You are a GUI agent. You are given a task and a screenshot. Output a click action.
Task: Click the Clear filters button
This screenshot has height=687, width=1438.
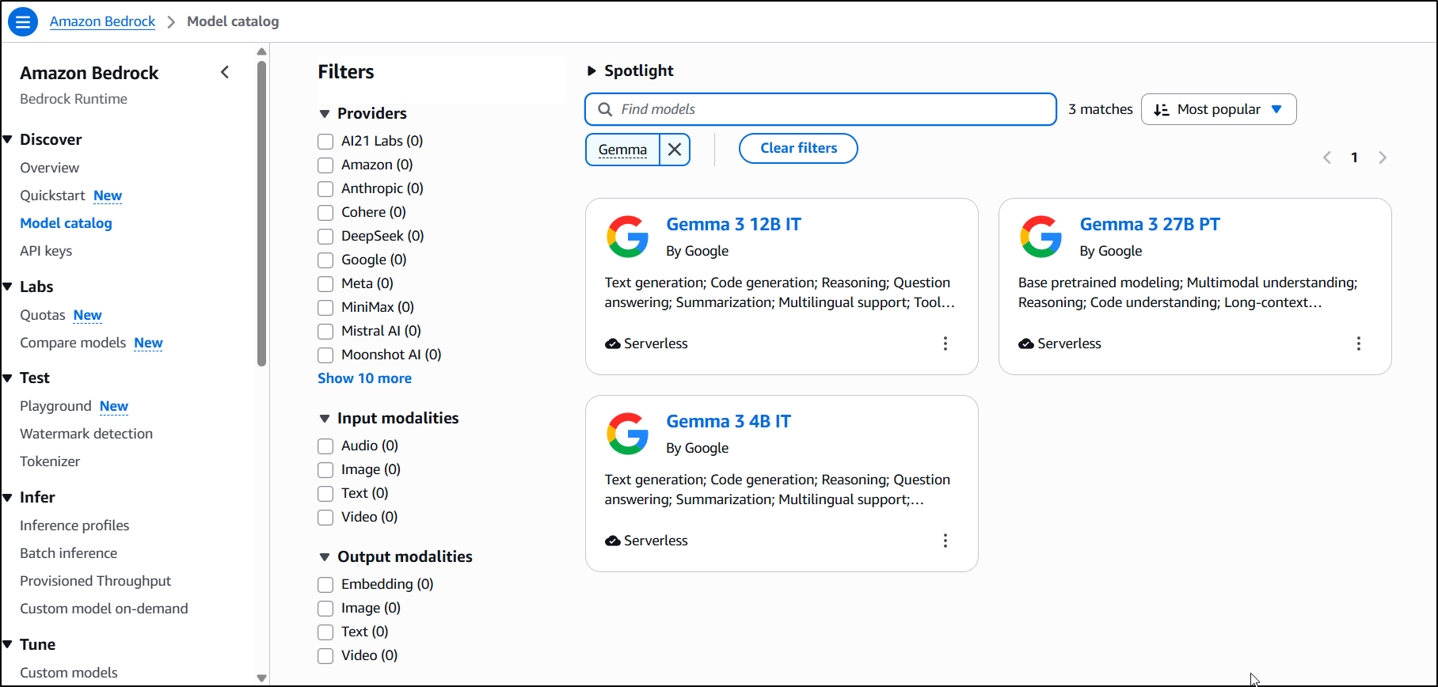point(798,148)
